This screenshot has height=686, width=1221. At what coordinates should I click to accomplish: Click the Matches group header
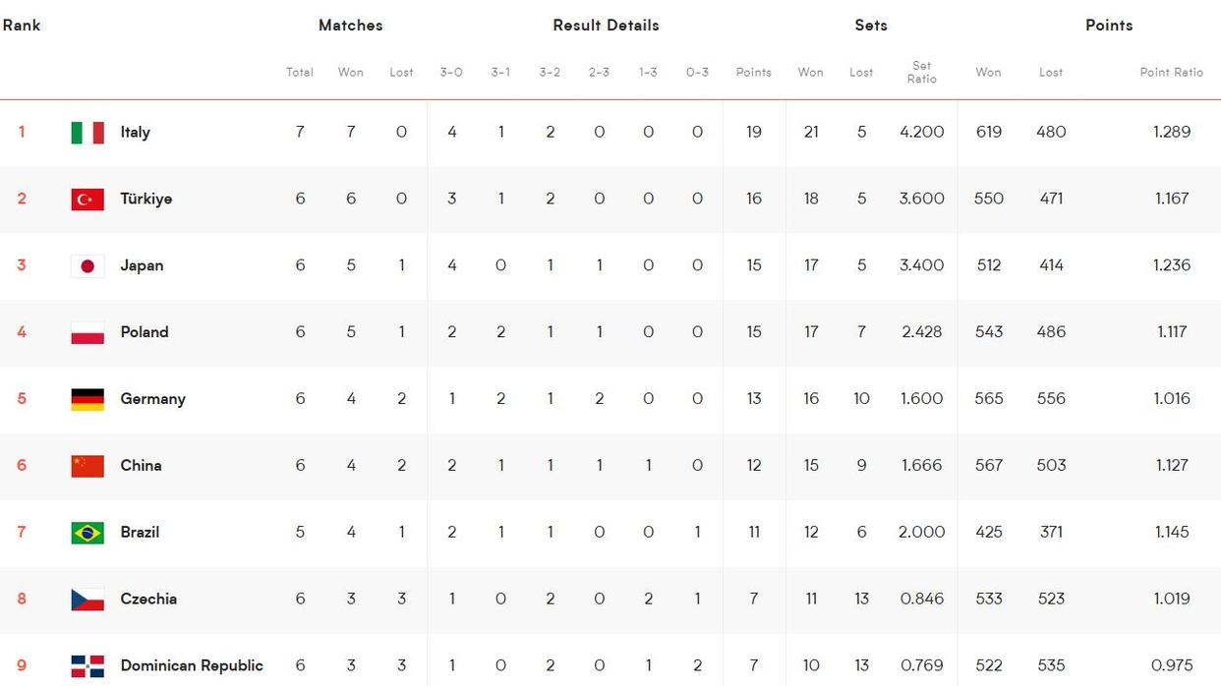(350, 26)
